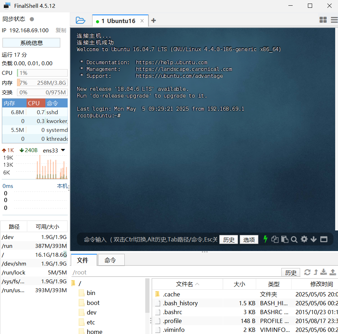Go up to the parent directory arrow
The width and height of the screenshot is (338, 334).
316,272
